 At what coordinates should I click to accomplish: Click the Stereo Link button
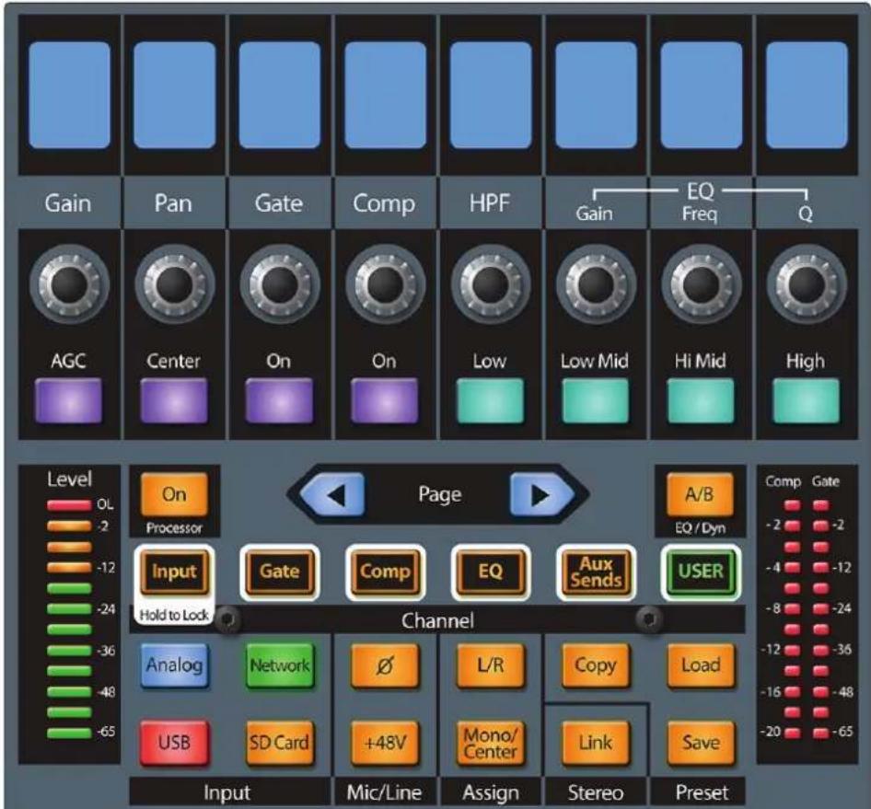(x=596, y=743)
